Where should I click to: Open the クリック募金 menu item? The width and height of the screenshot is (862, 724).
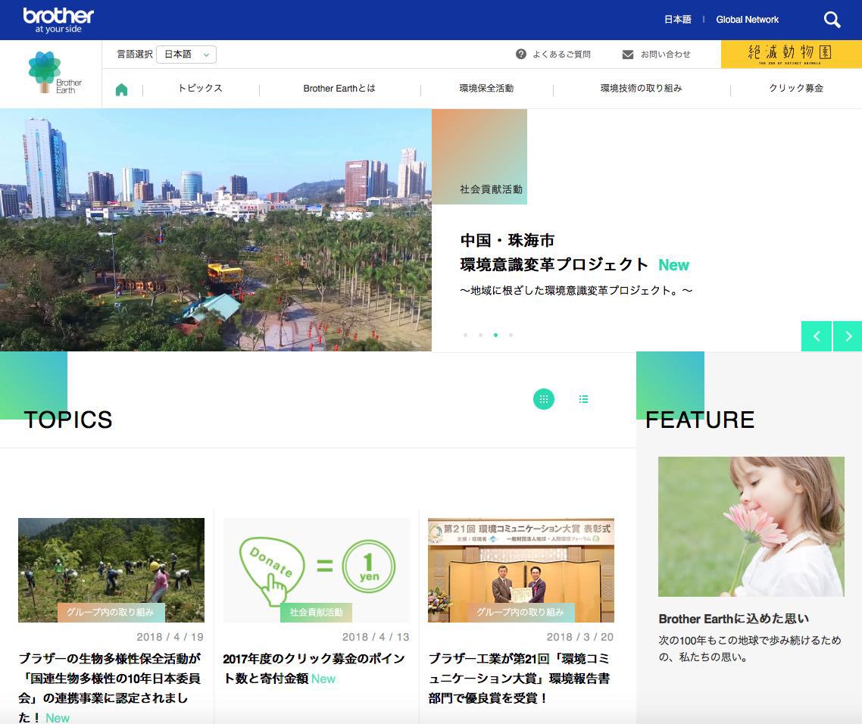click(795, 89)
